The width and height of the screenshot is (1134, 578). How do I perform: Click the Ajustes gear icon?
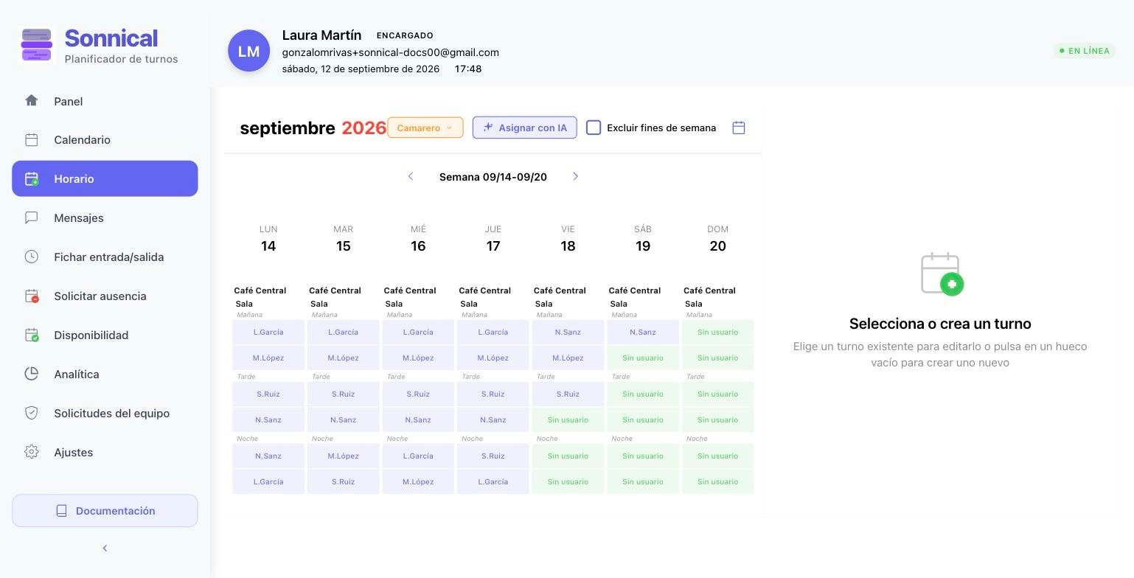tap(31, 452)
